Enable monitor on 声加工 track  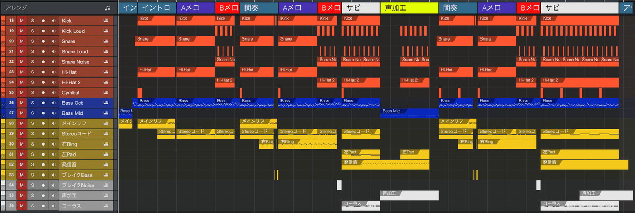click(x=53, y=196)
